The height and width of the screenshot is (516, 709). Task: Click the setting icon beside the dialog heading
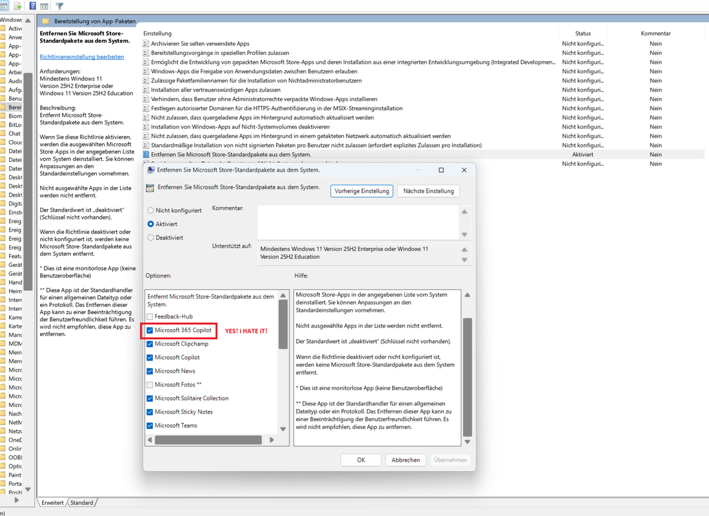pyautogui.click(x=150, y=188)
